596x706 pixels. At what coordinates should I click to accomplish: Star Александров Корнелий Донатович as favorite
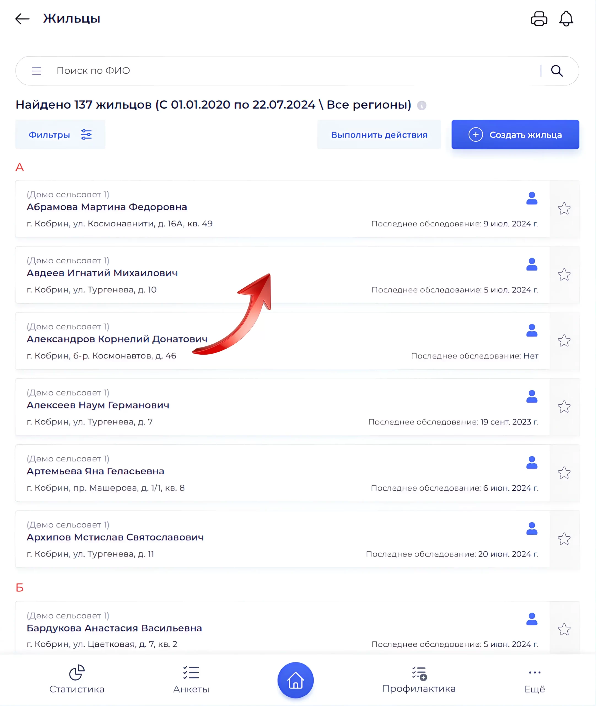pyautogui.click(x=564, y=341)
